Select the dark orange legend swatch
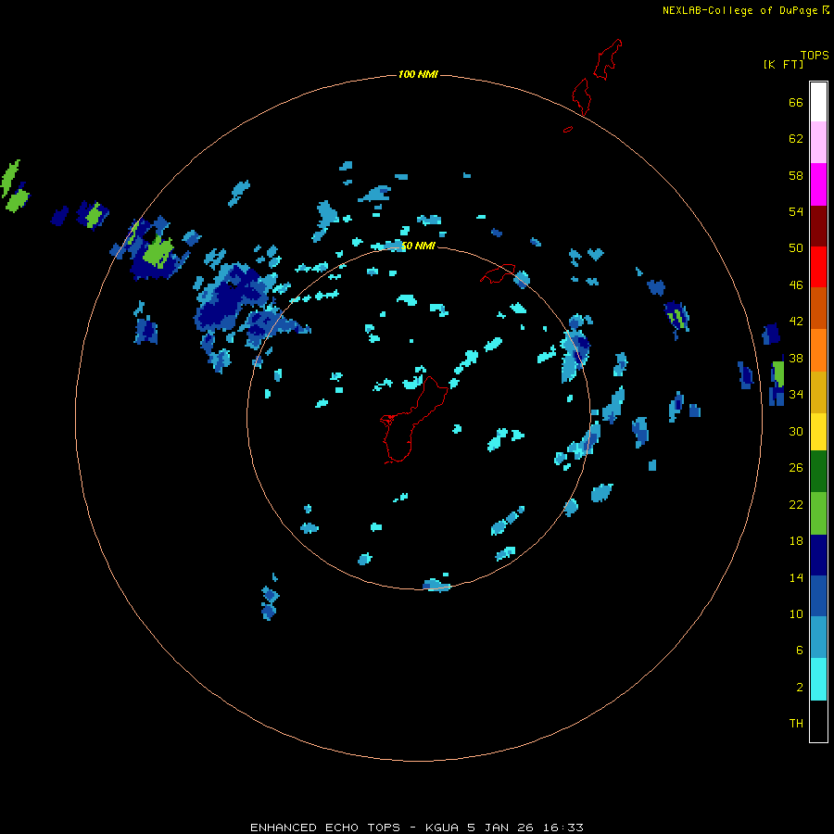 tap(818, 308)
